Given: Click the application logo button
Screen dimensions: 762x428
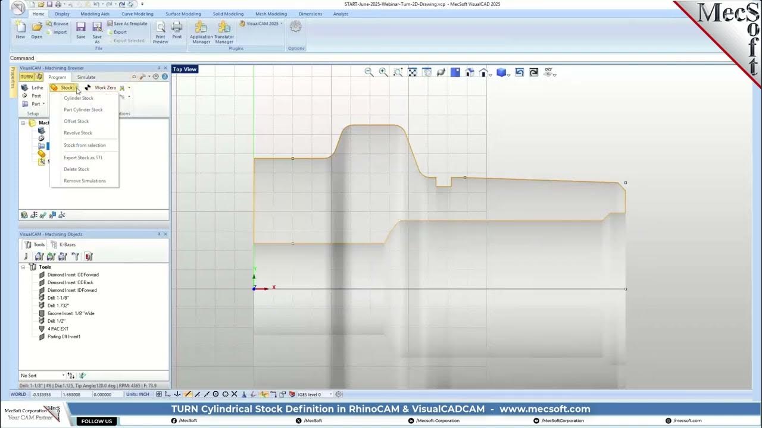Looking at the screenshot, I should pos(18,8).
